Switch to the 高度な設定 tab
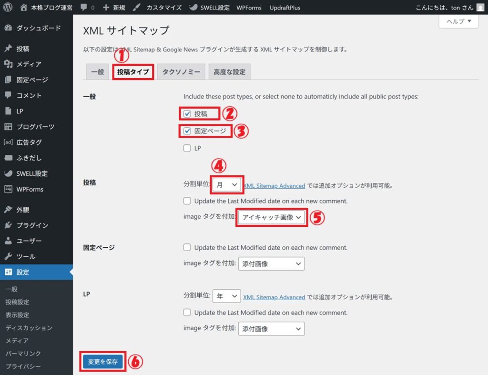Viewport: 488px width, 375px height. pos(229,72)
